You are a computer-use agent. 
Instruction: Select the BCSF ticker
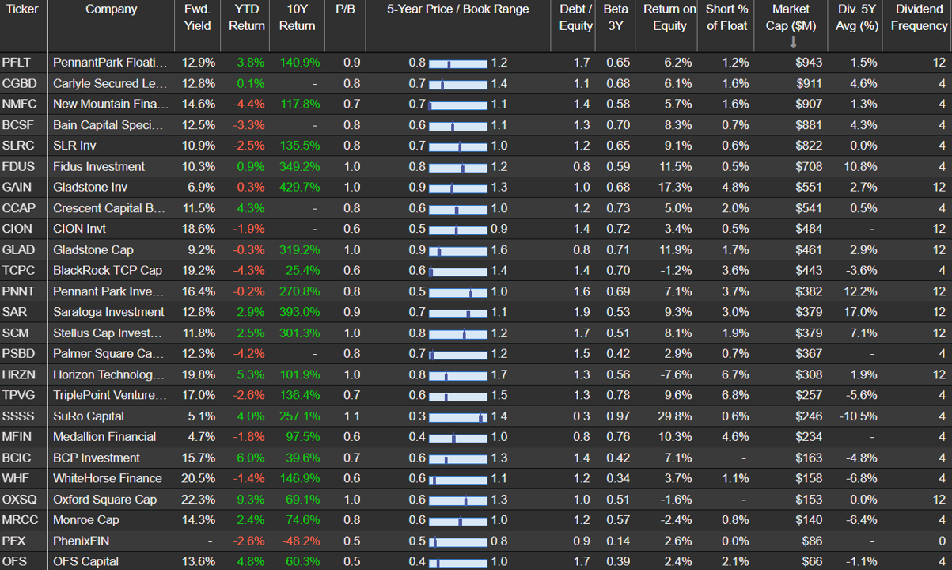(x=18, y=125)
